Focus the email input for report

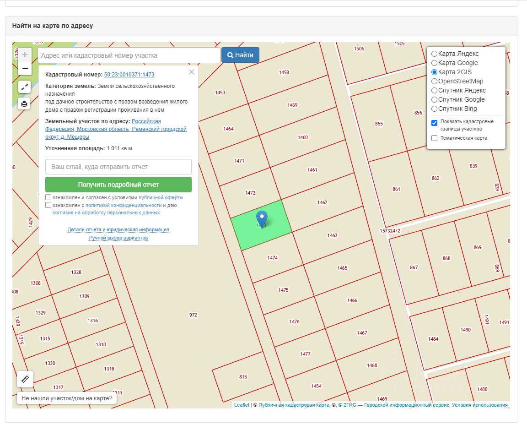tap(118, 167)
